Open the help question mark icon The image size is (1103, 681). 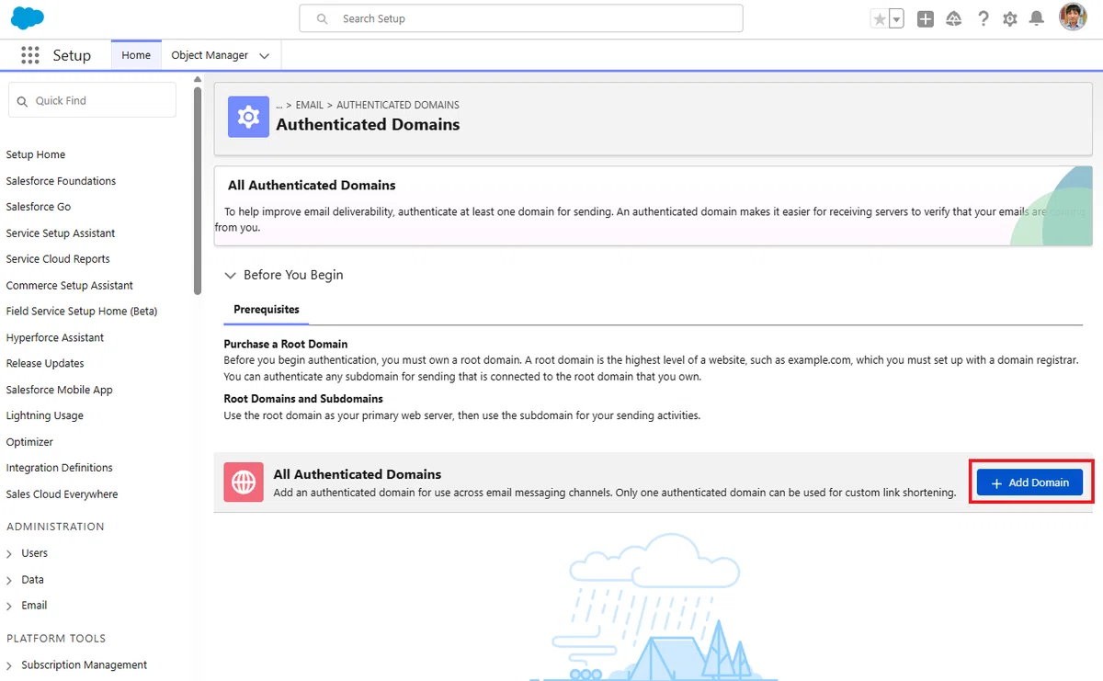click(x=984, y=18)
